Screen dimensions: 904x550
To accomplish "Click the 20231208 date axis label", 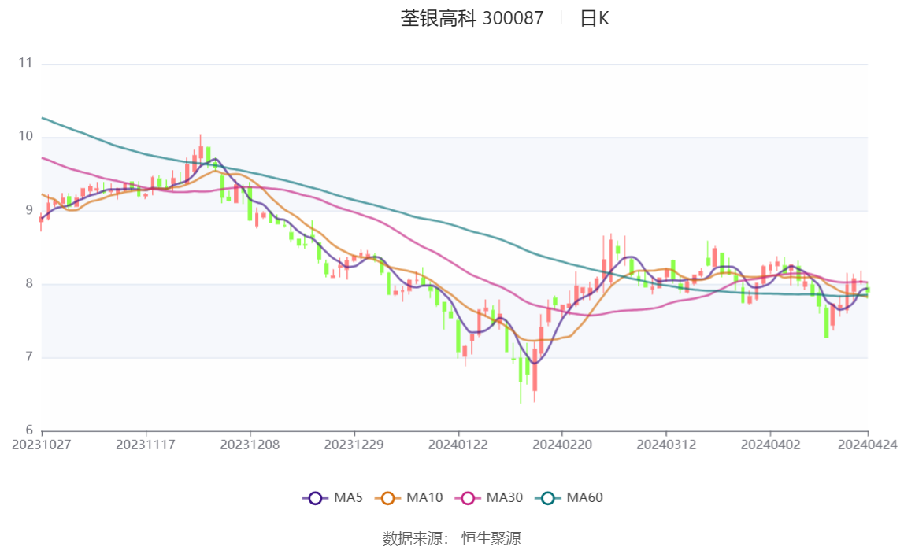I will (x=250, y=445).
